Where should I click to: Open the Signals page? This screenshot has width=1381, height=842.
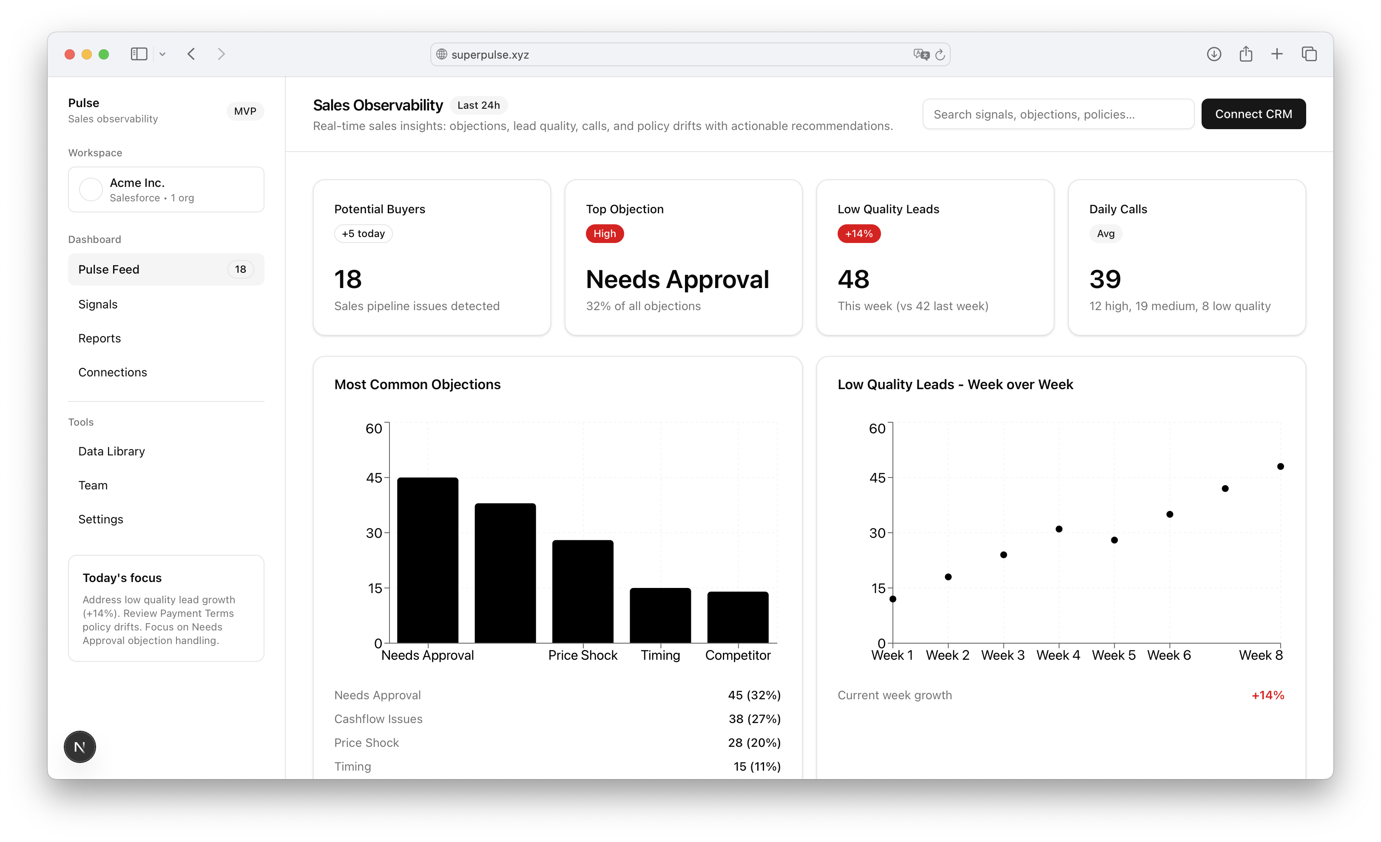coord(98,305)
